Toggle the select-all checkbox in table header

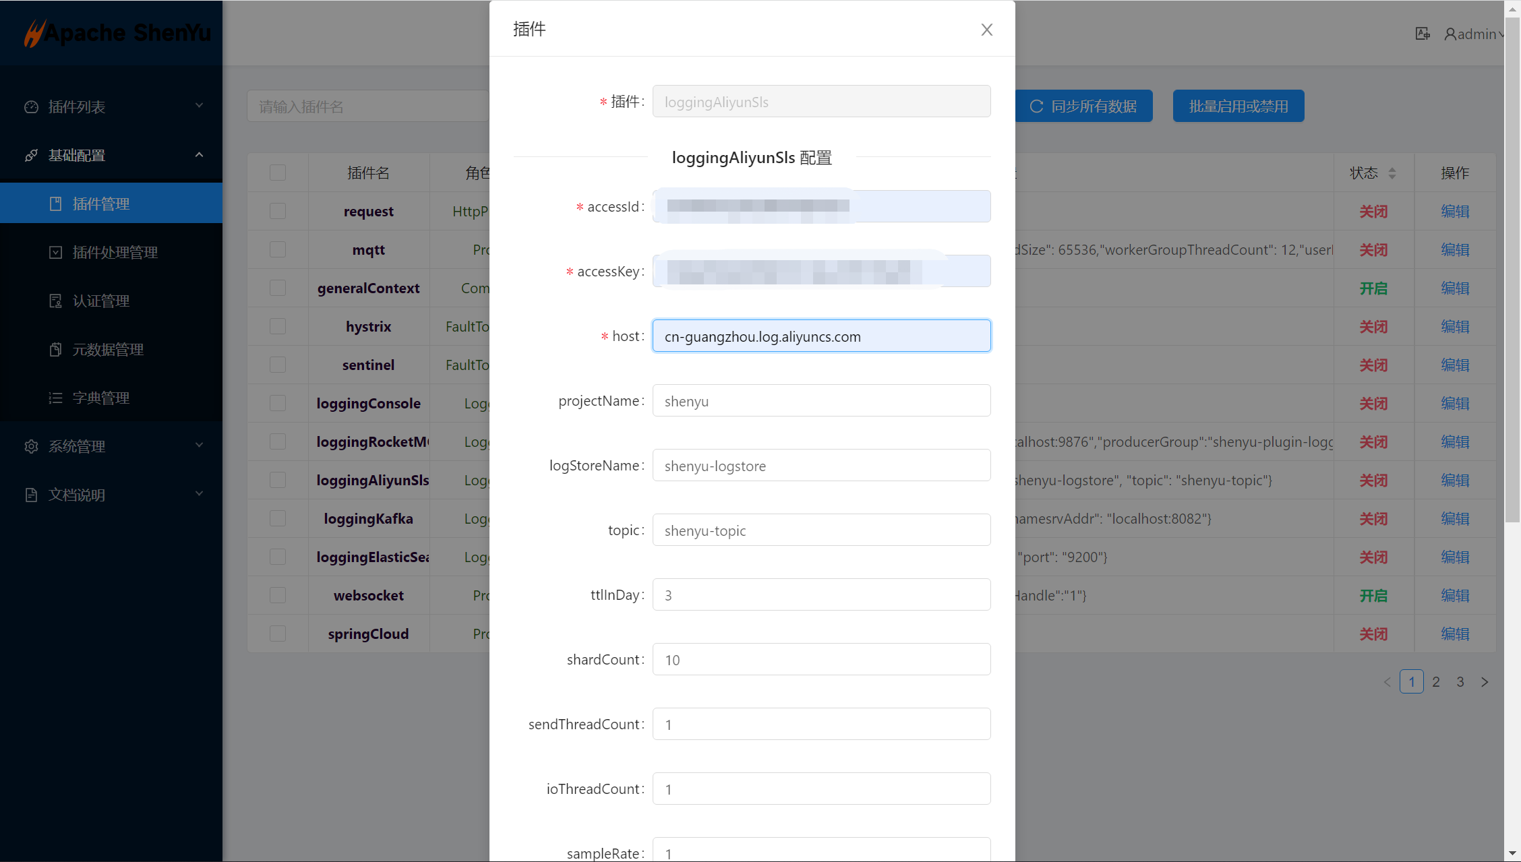tap(278, 173)
